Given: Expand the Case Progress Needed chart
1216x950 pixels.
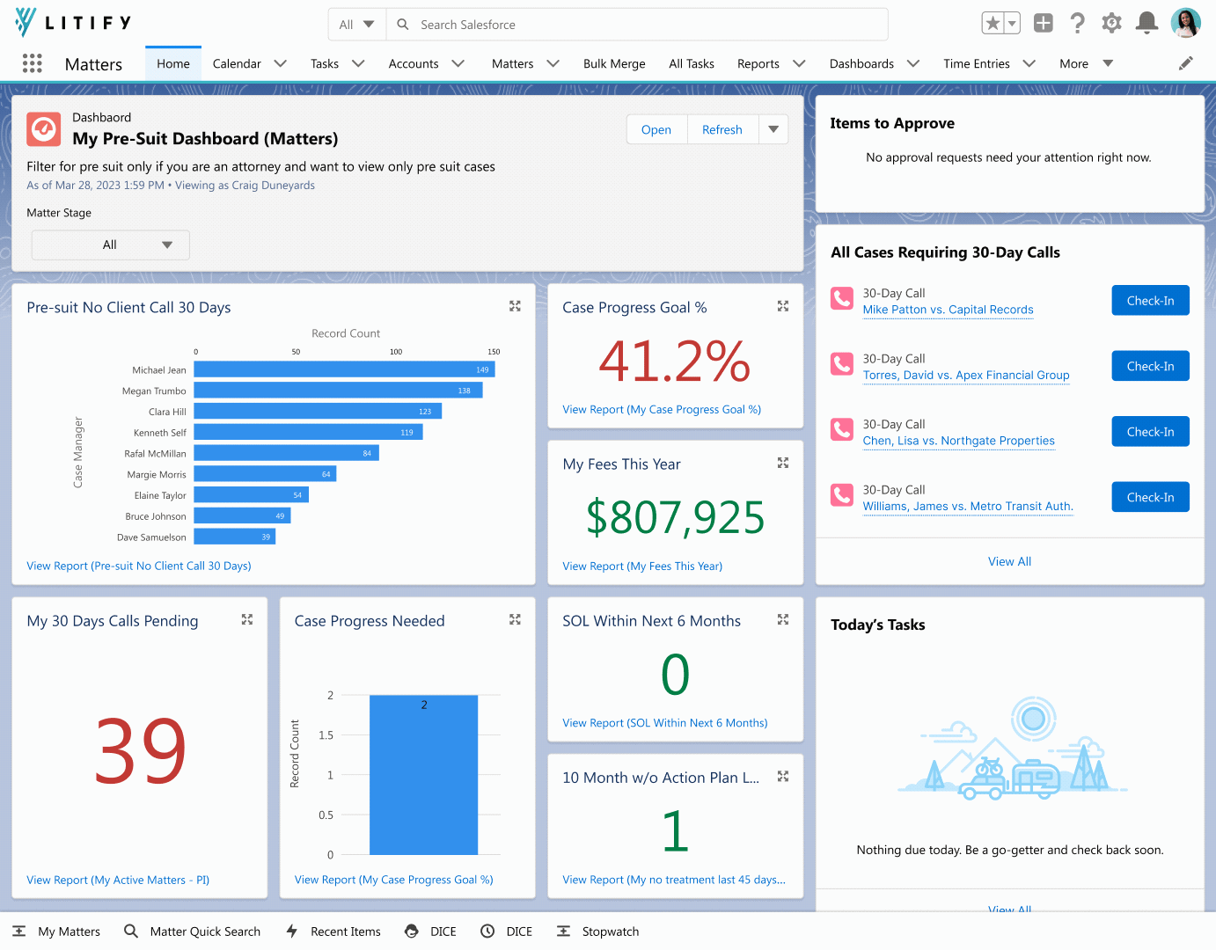Looking at the screenshot, I should pyautogui.click(x=515, y=620).
